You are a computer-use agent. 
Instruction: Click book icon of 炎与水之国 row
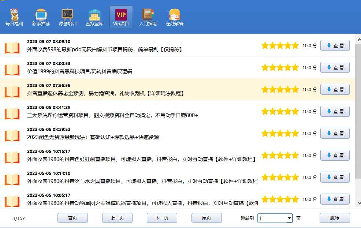[12, 179]
